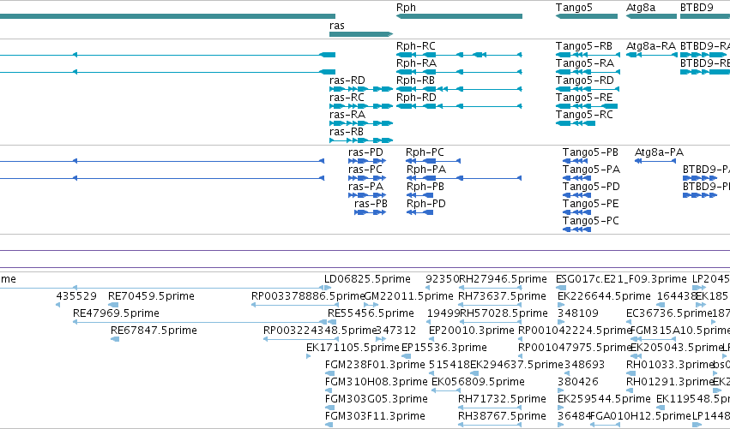
Task: Choose protein Rph-PD
Action: pyautogui.click(x=426, y=204)
